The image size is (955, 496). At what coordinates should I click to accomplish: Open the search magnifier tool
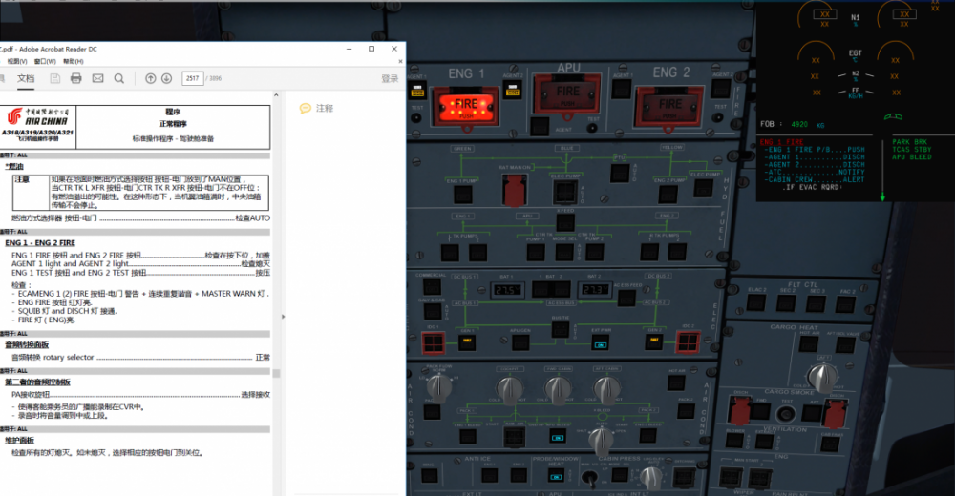(119, 78)
